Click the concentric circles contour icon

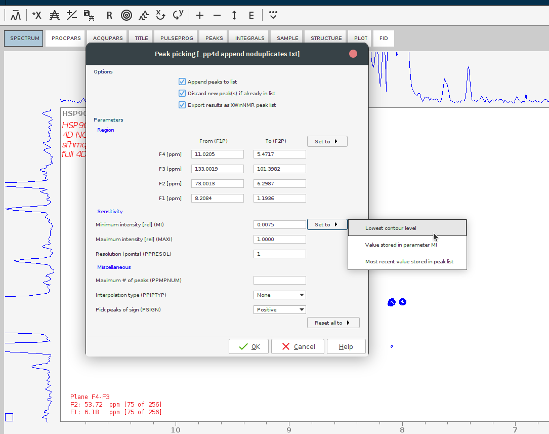(126, 15)
